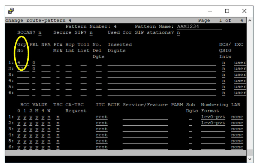Click the scrollbar up arrow
The image size is (258, 163).
point(250,20)
